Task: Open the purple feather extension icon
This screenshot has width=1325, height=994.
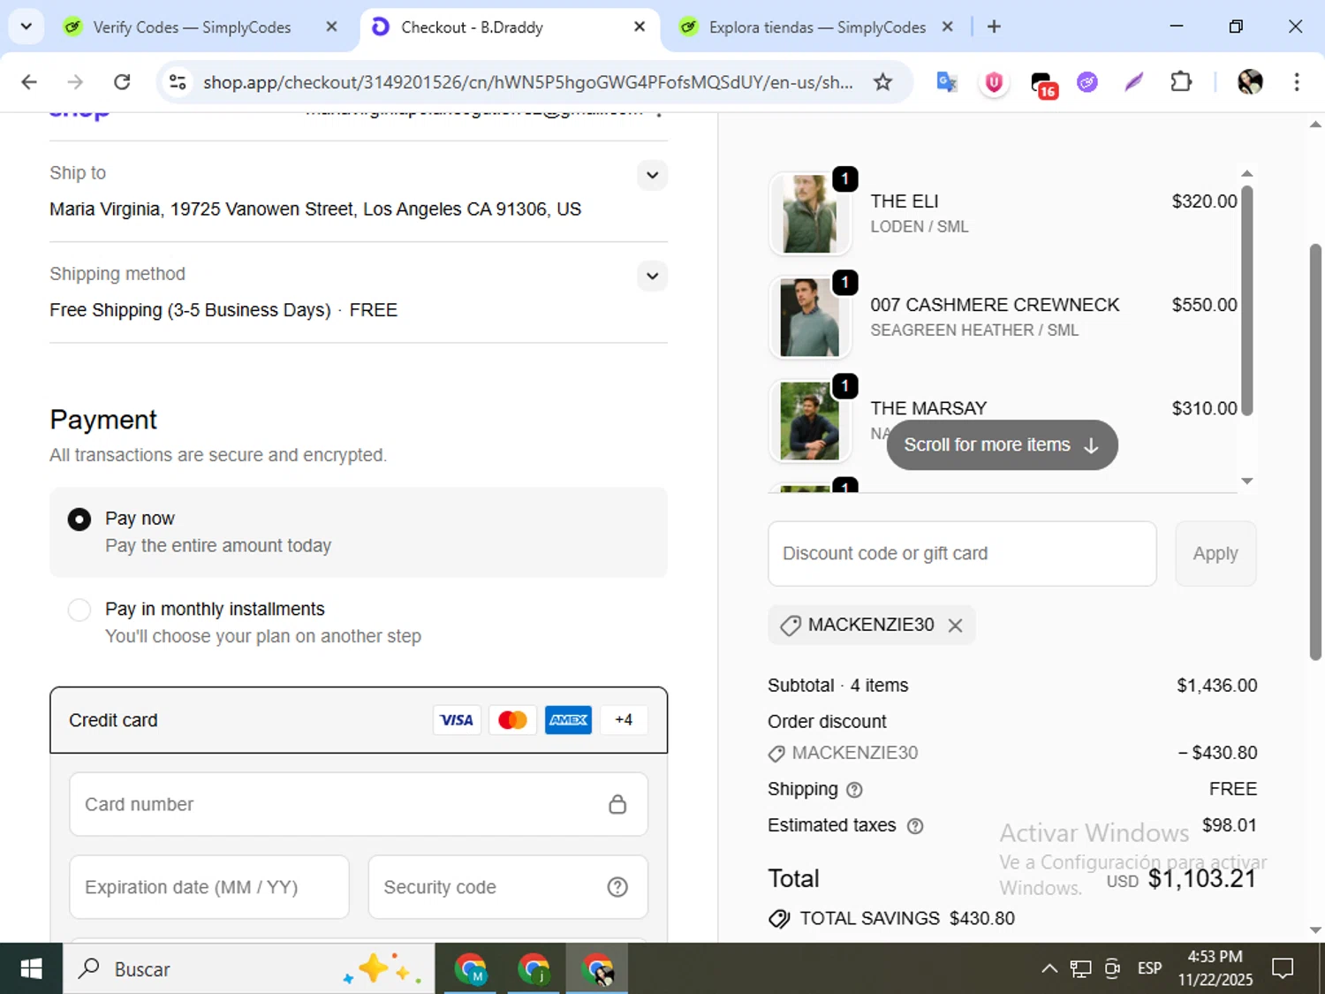Action: 1134,82
